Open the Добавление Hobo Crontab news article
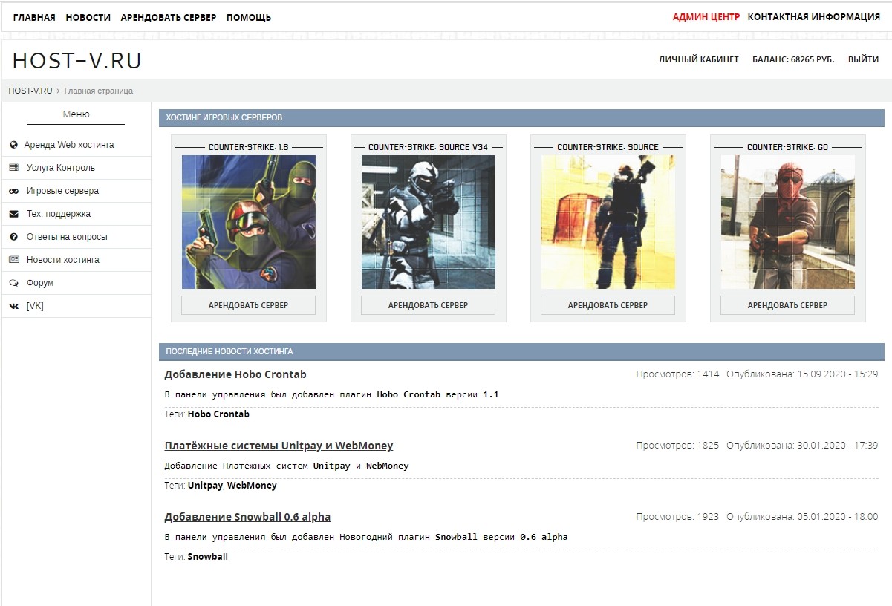Viewport: 892px width, 606px height. (x=235, y=374)
